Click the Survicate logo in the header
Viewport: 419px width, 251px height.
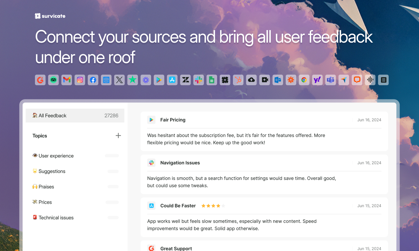[x=50, y=16]
